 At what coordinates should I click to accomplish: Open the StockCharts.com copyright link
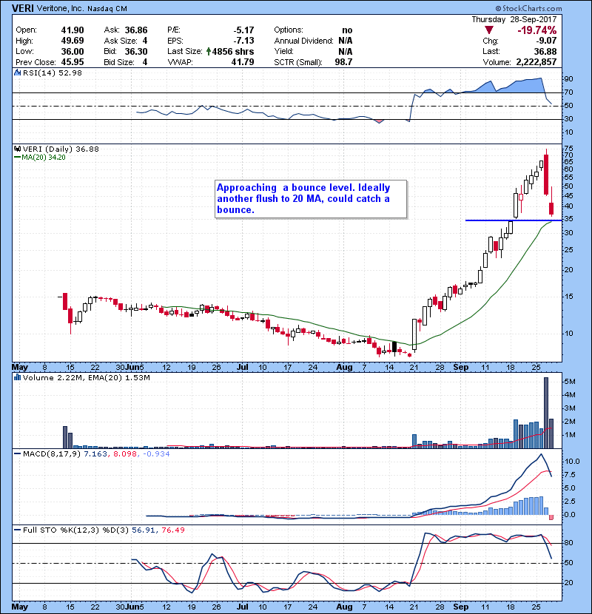click(x=528, y=8)
